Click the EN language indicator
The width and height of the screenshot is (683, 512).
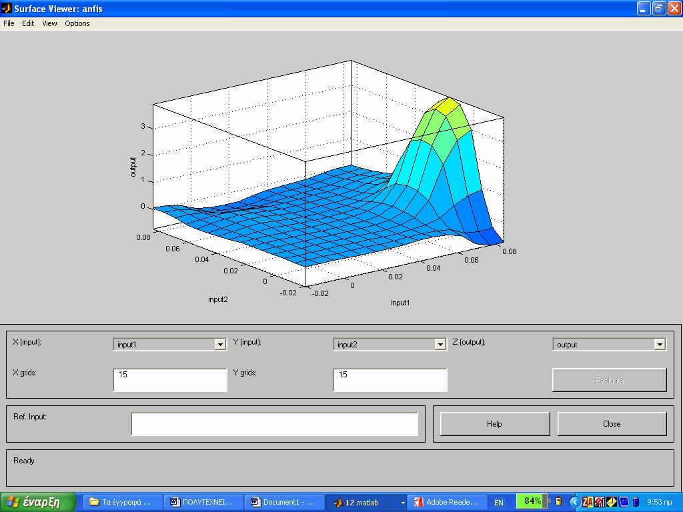[x=499, y=503]
